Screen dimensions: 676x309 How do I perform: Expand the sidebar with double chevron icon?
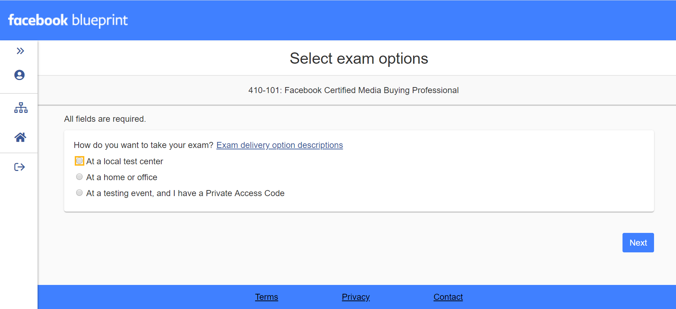coord(20,51)
